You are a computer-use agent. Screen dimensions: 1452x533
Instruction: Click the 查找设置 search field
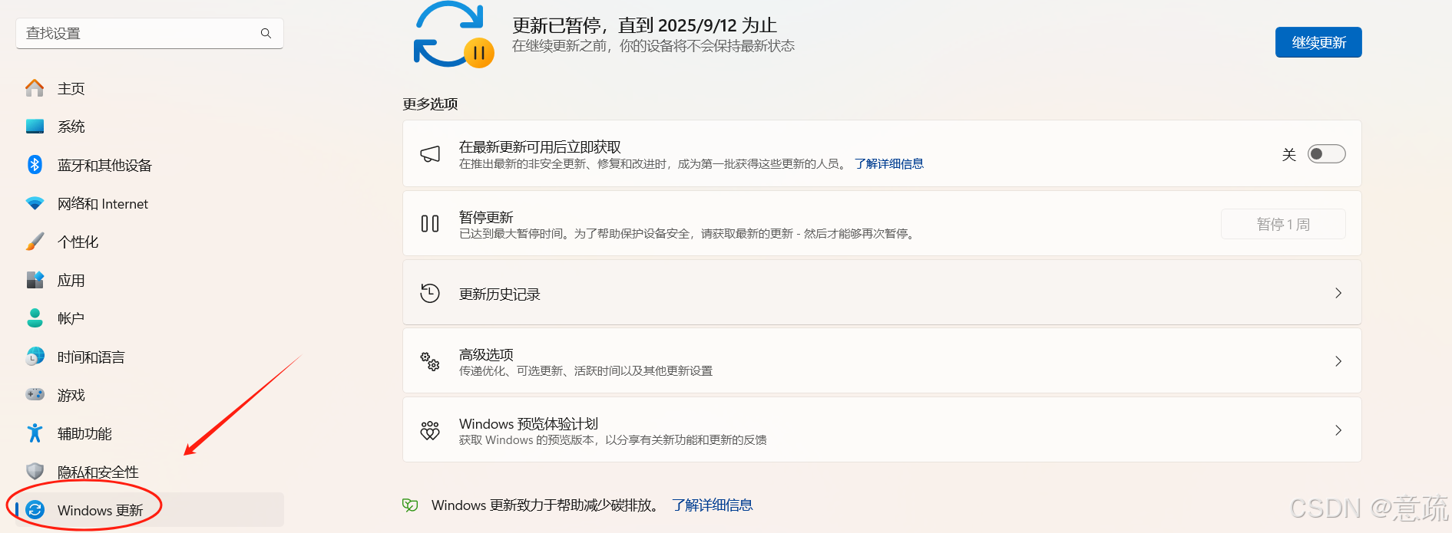[x=138, y=33]
